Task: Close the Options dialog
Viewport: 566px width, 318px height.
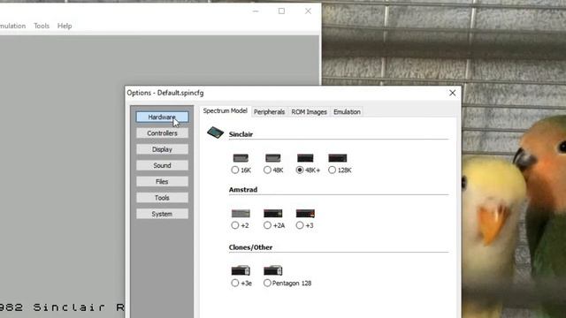Action: click(452, 93)
